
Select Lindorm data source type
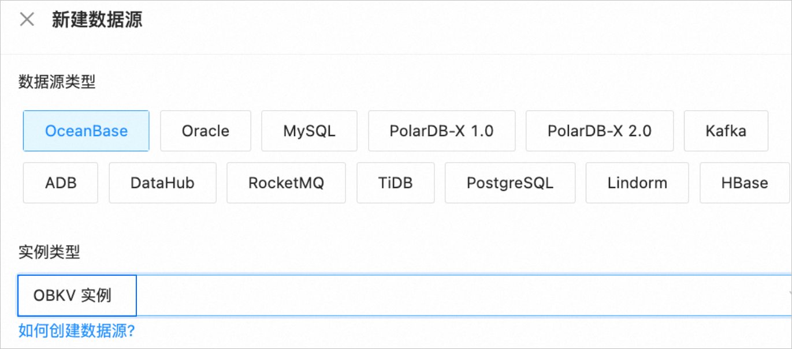point(637,183)
